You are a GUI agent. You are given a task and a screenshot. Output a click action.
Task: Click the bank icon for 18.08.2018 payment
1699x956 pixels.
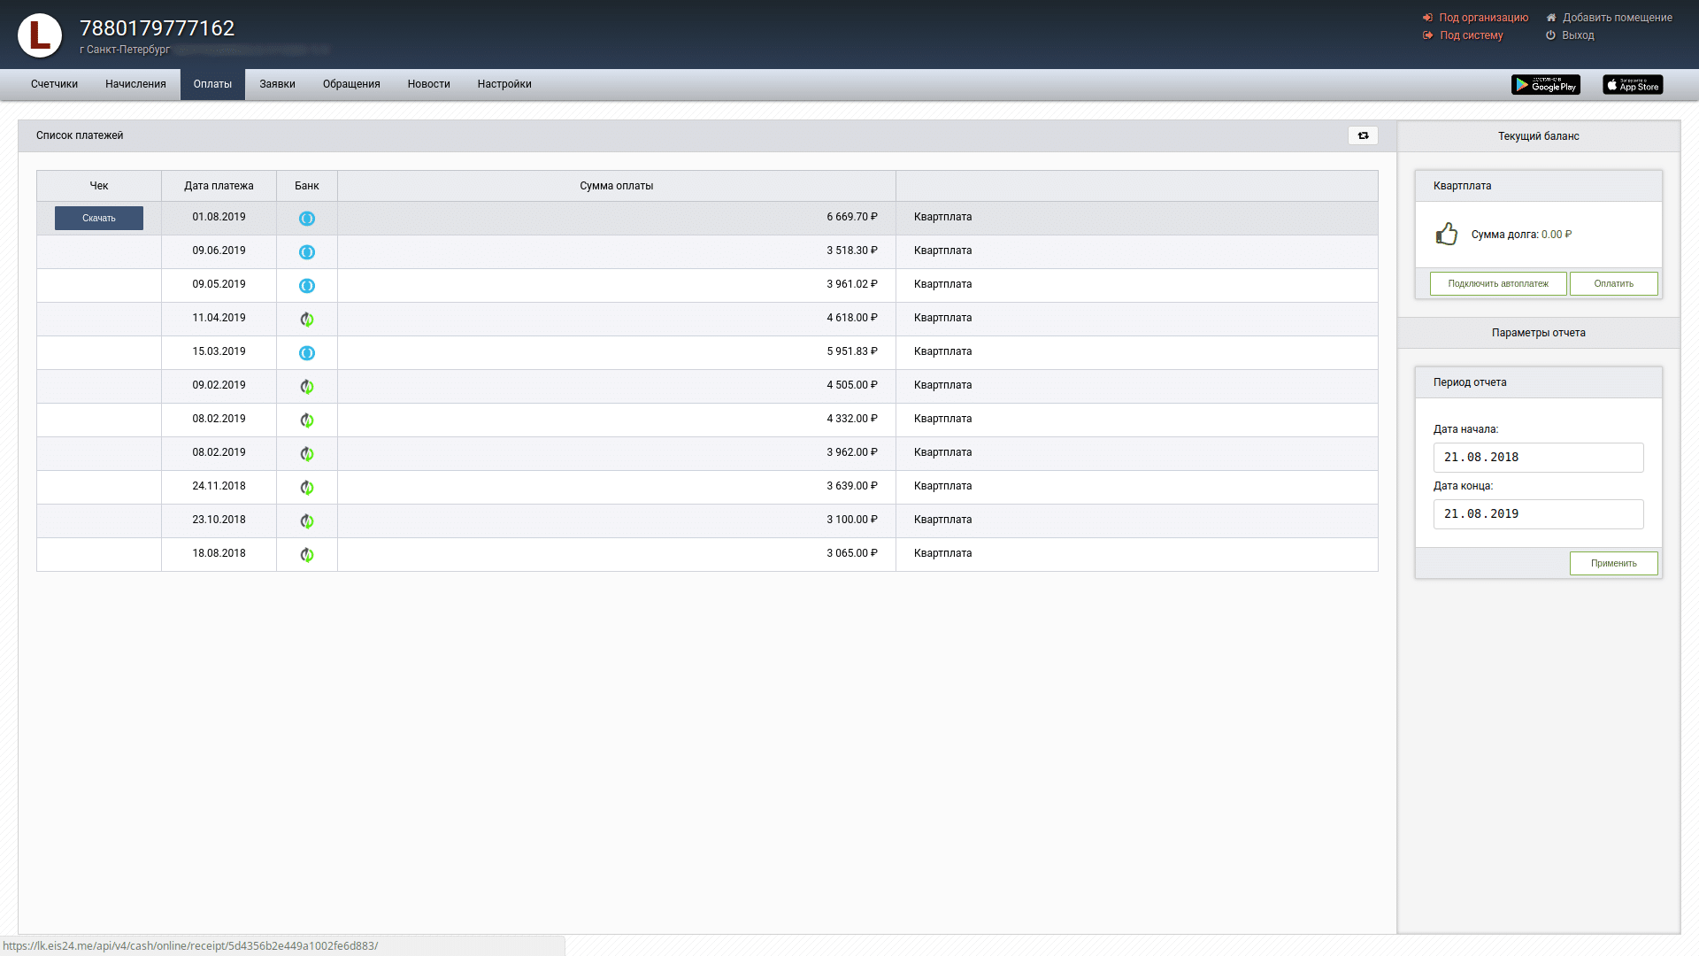point(307,555)
